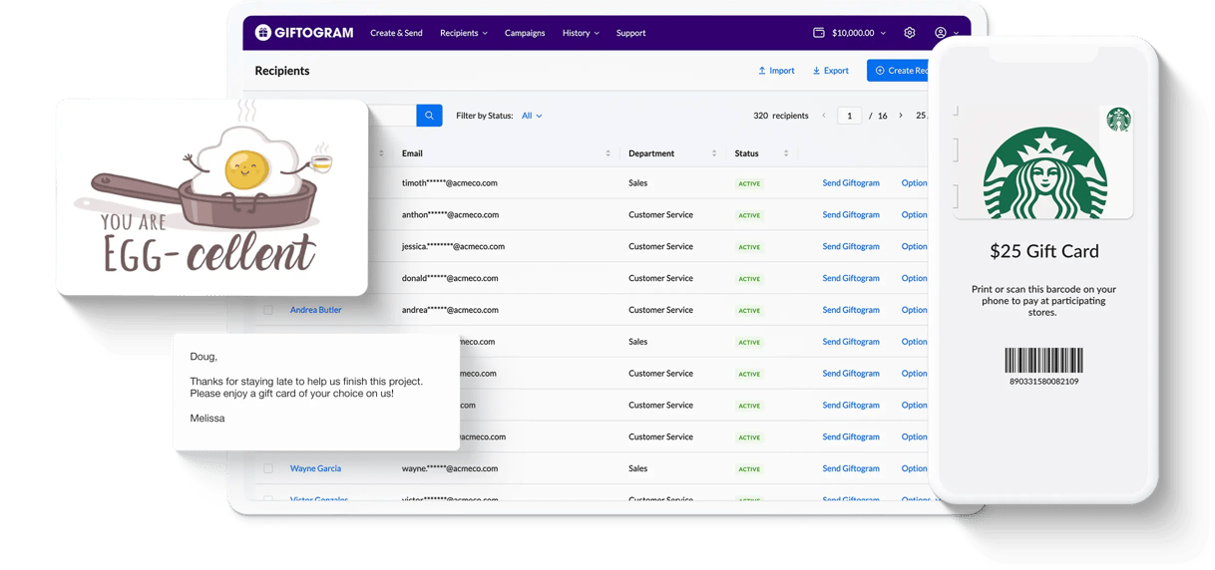Click the user account avatar icon
This screenshot has width=1215, height=570.
tap(941, 33)
